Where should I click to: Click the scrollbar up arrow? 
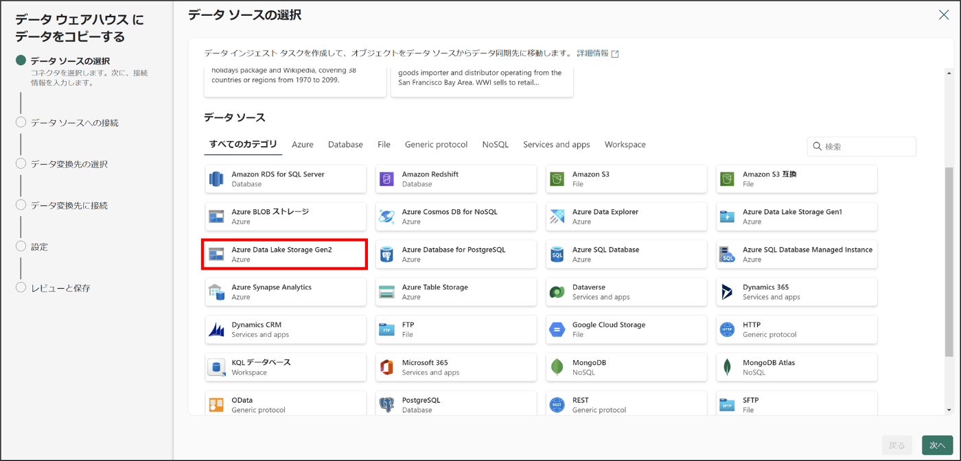coord(949,73)
